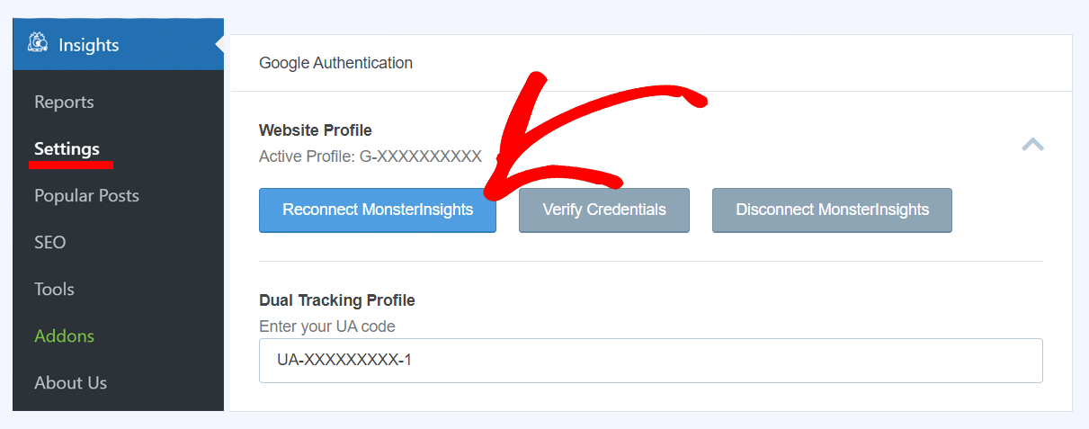Screen dimensions: 1089x429
Task: Navigate to Tools in the sidebar
Action: point(54,289)
